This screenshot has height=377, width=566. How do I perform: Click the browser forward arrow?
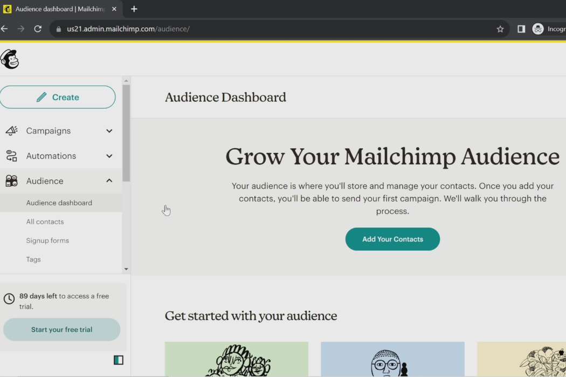tap(21, 29)
